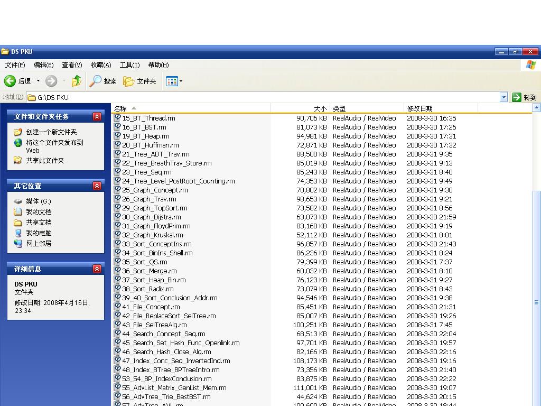Select the 30_Graph_Dijstra.rm file icon

(117, 217)
